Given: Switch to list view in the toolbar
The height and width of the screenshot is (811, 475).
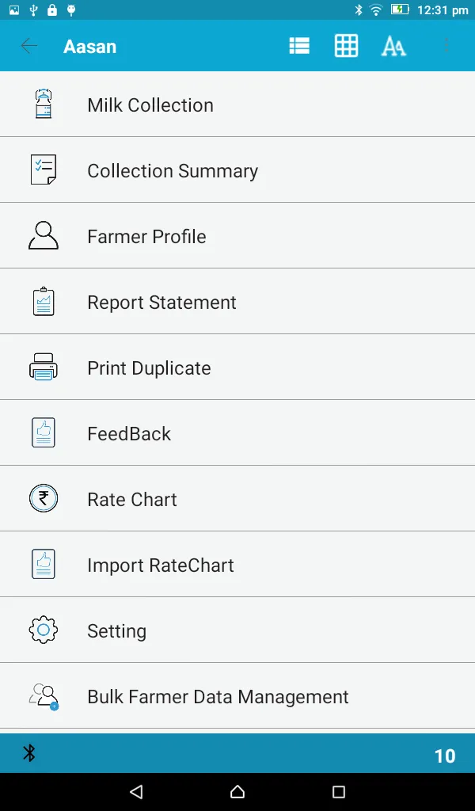Looking at the screenshot, I should coord(298,45).
